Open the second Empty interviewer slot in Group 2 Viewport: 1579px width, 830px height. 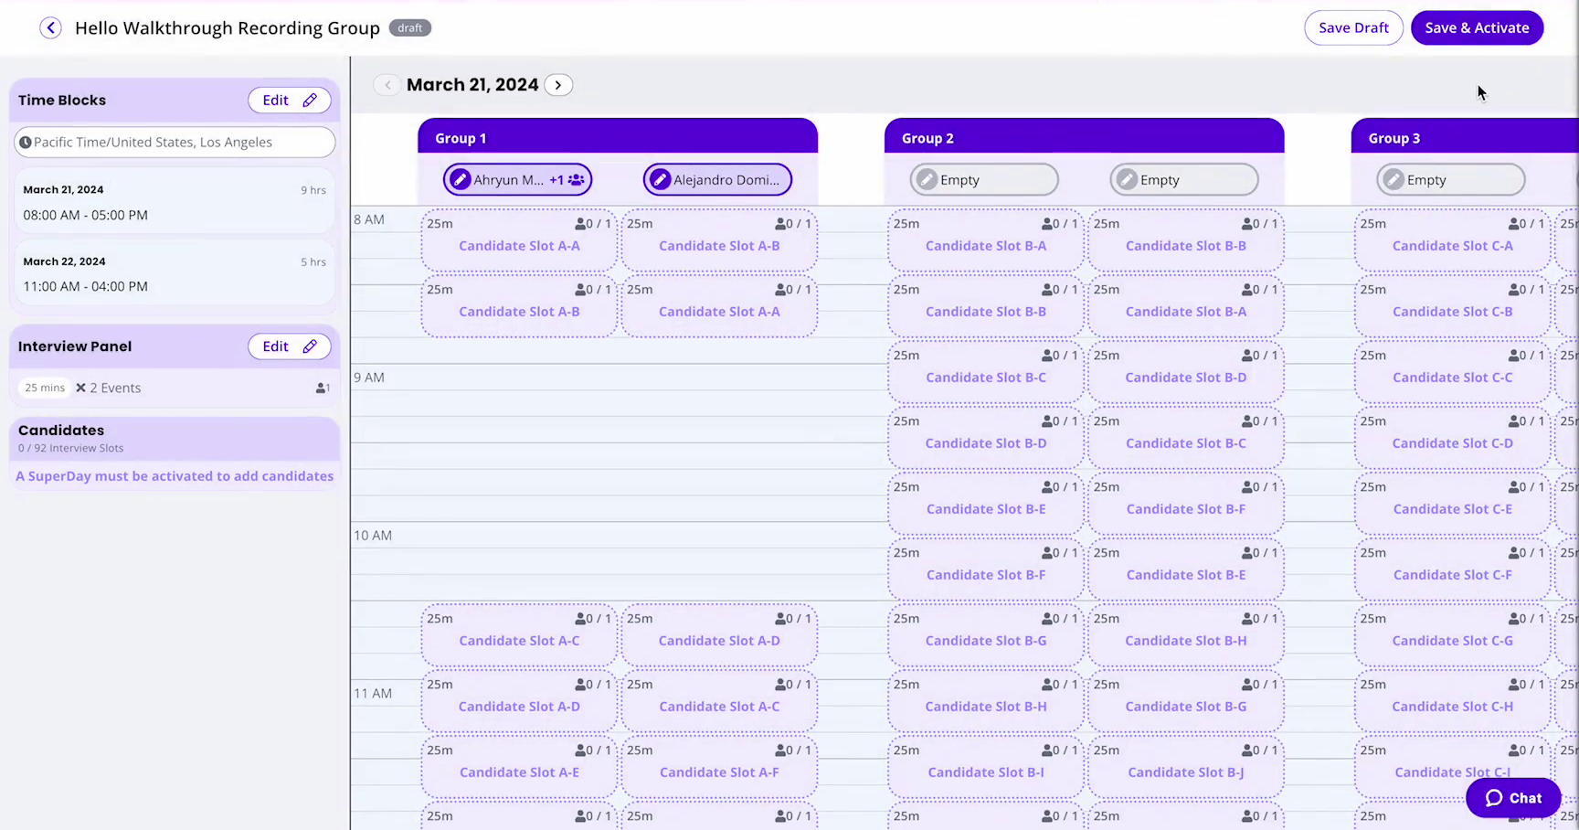pos(1184,180)
